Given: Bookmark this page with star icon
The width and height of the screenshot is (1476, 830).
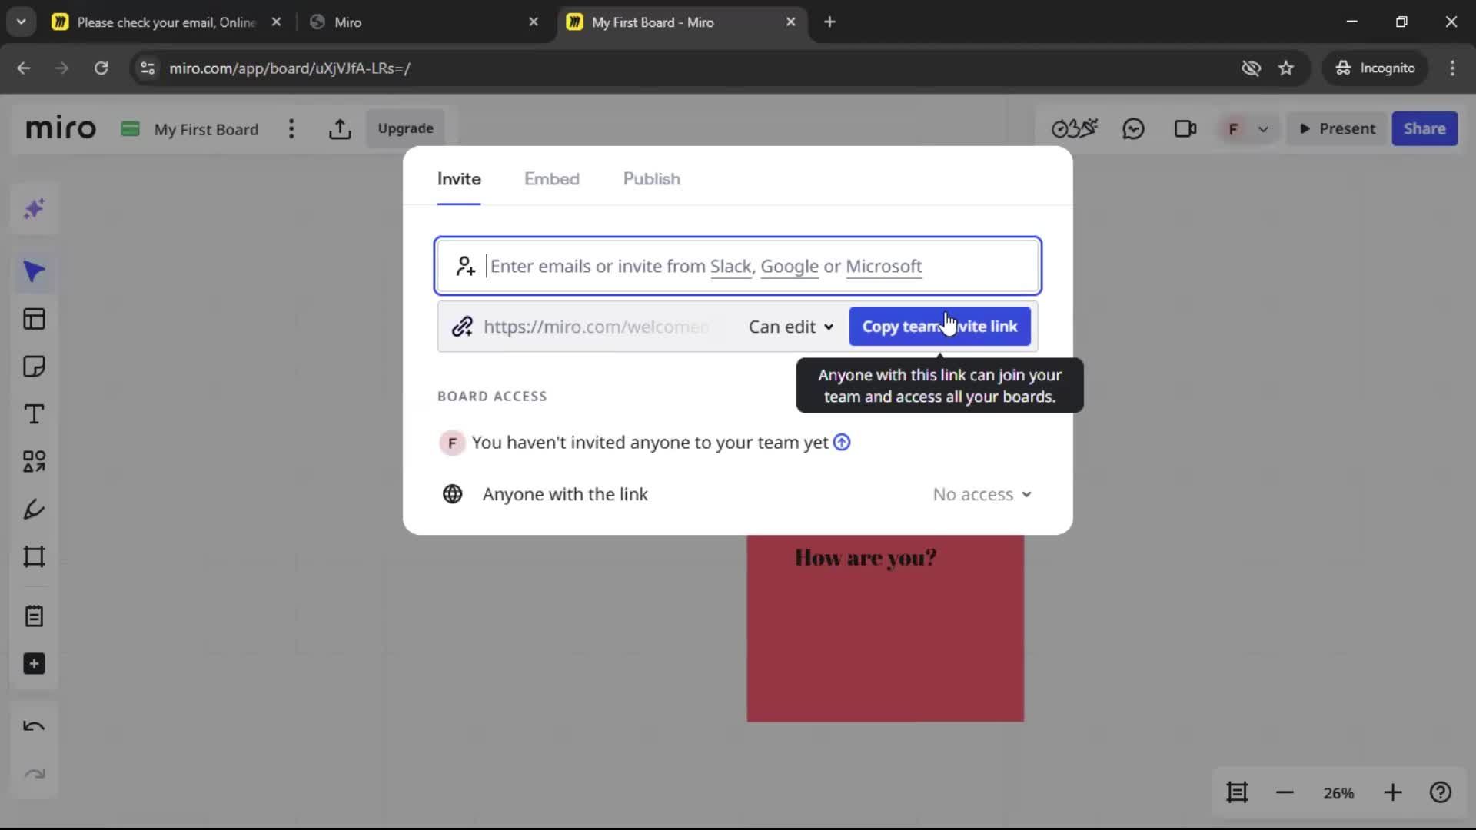Looking at the screenshot, I should tap(1286, 68).
